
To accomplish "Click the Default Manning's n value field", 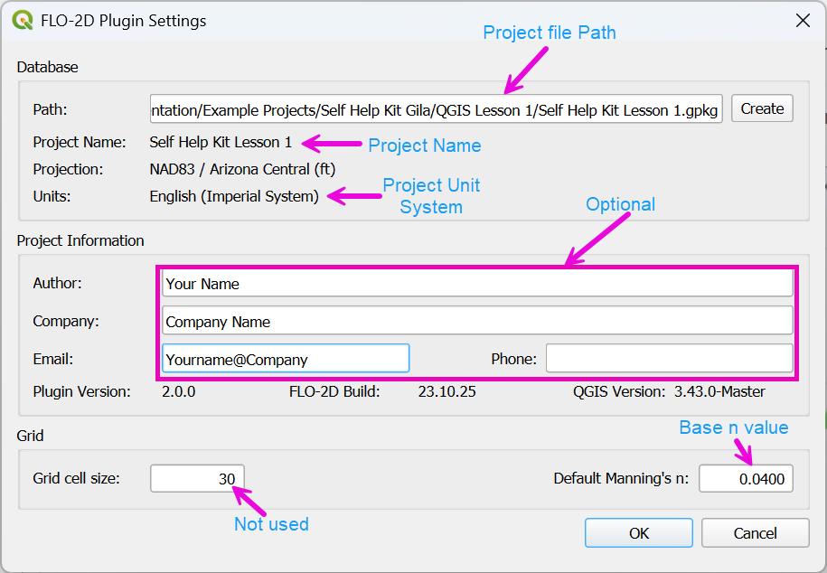I will [x=746, y=479].
